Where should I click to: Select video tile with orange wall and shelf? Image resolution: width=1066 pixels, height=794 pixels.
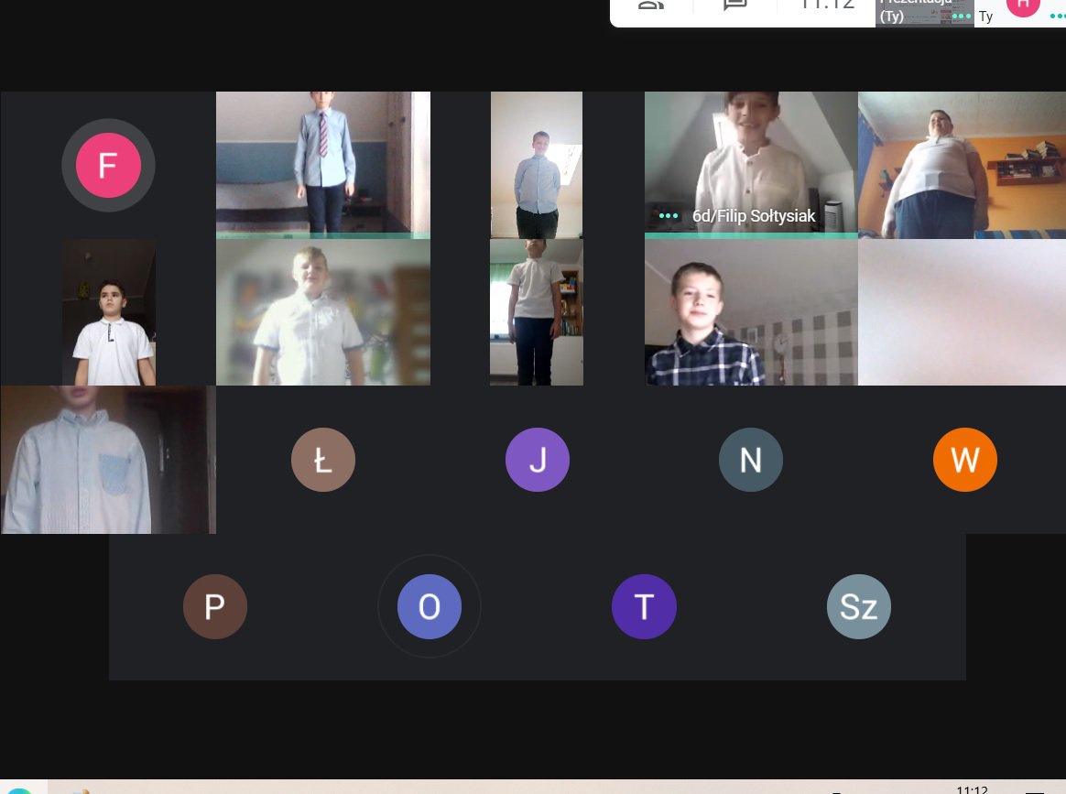pyautogui.click(x=962, y=165)
